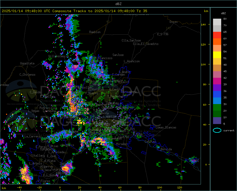This screenshot has width=237, height=191.
Task: Click the Cacheuta place label
Action: (49, 111)
